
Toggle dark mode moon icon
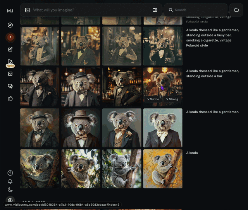pyautogui.click(x=10, y=190)
